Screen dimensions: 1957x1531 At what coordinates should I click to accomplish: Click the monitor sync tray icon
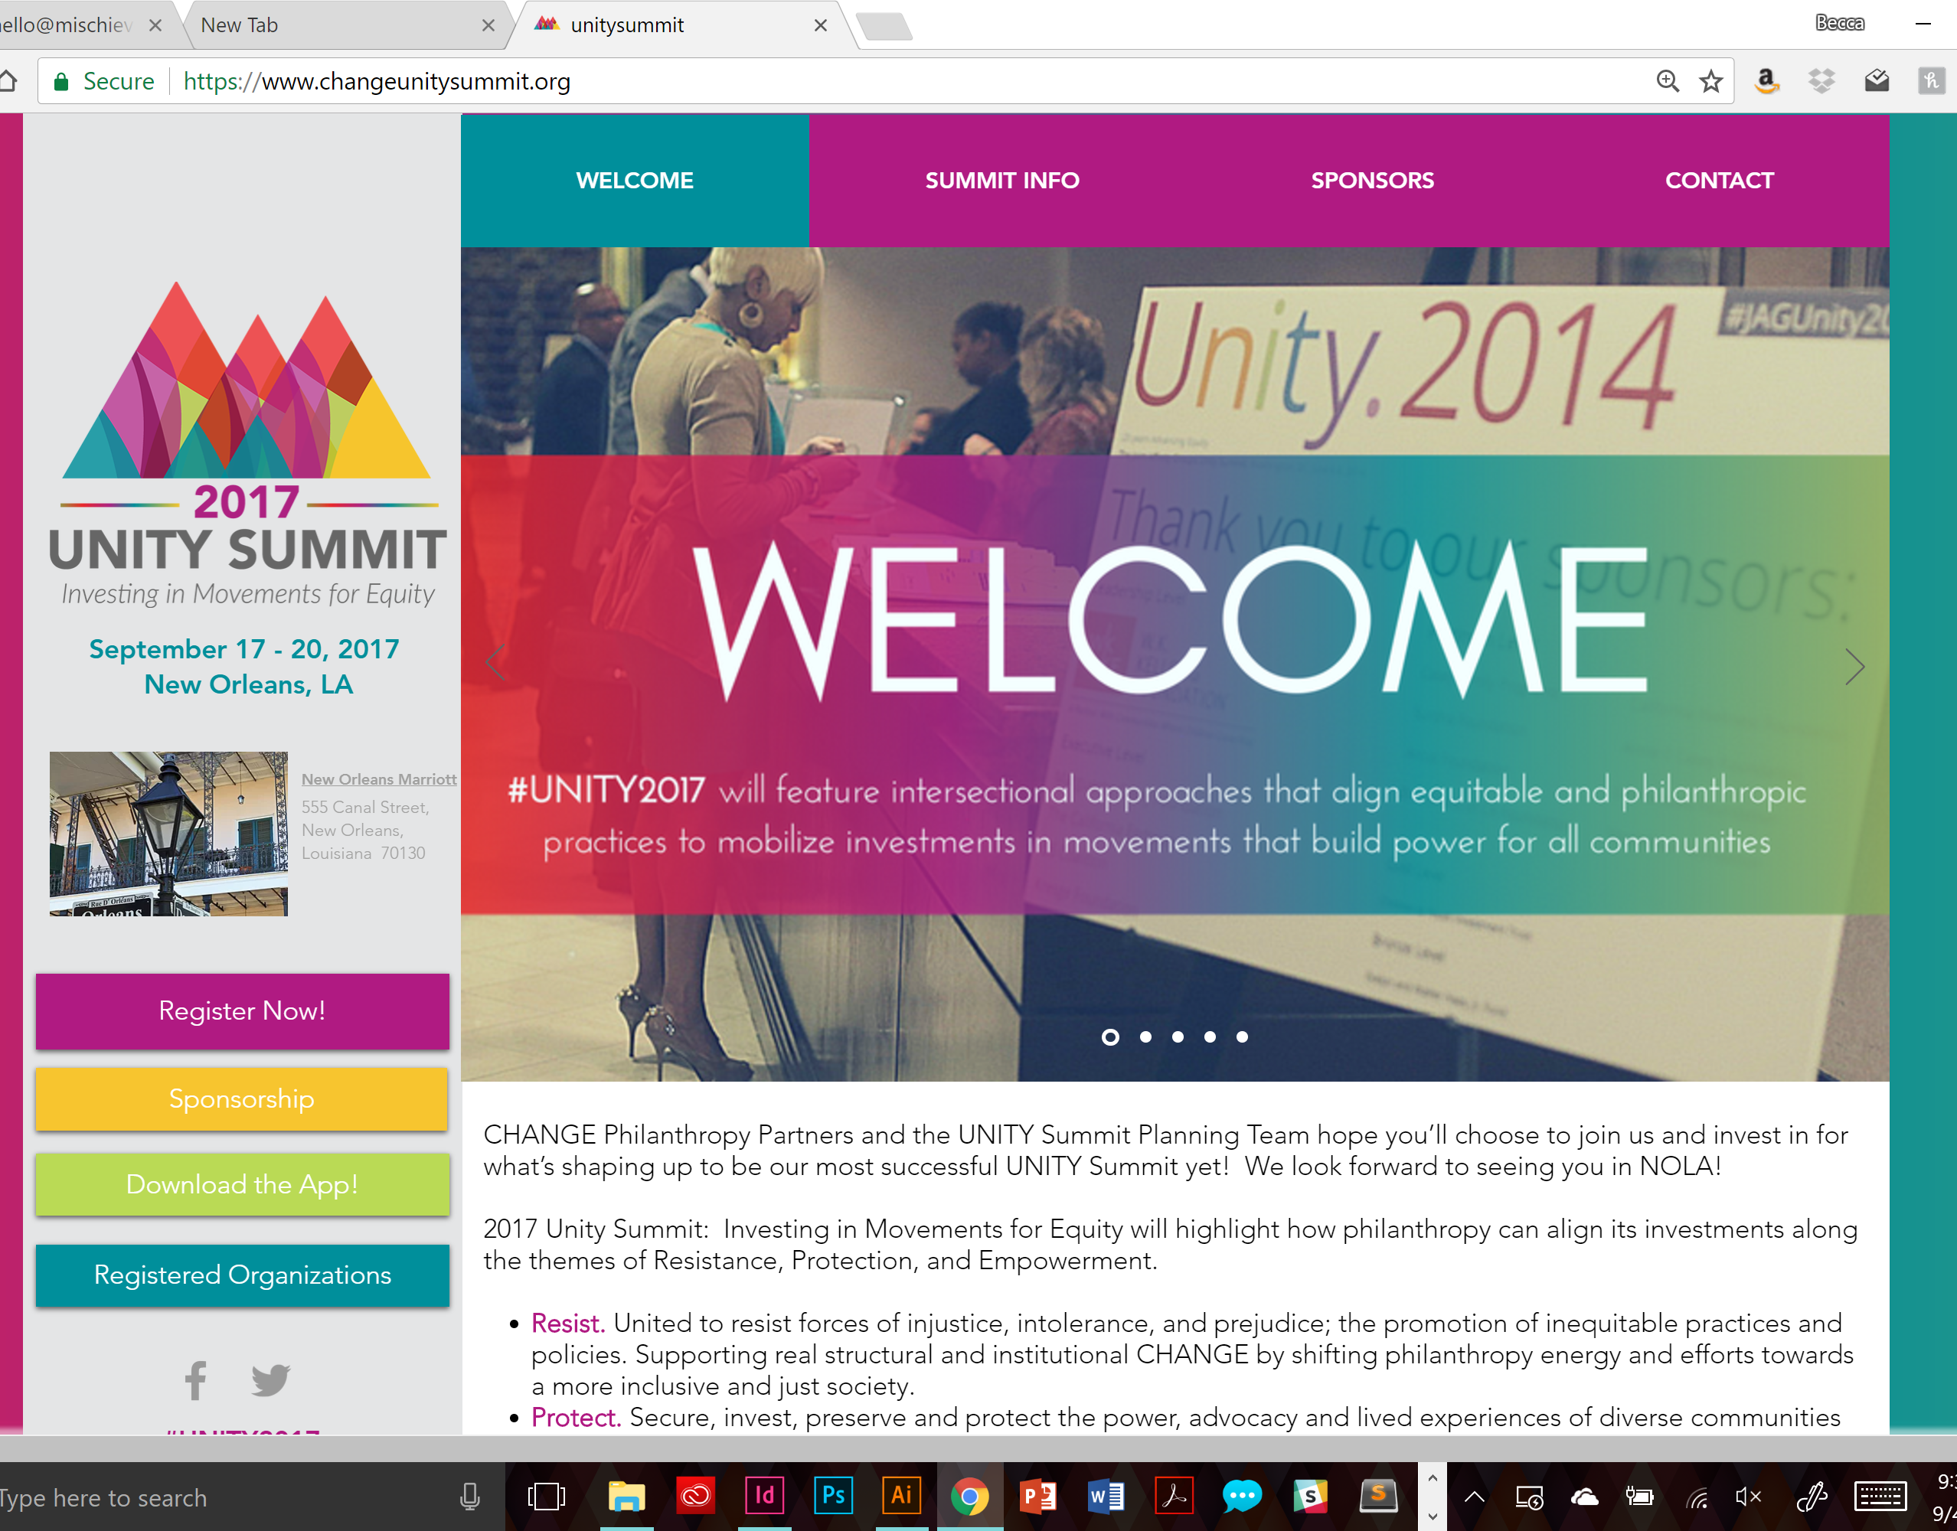tap(1528, 1497)
